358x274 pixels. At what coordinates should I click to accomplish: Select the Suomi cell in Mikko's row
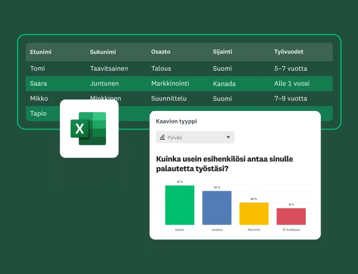coord(222,99)
